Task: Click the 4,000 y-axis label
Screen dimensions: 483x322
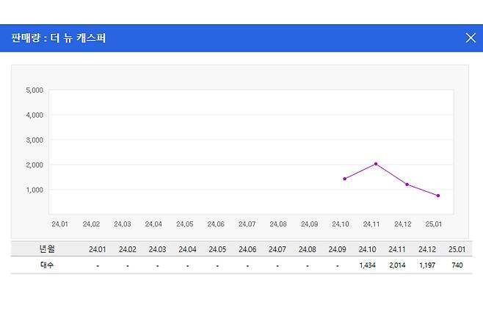Action: pos(34,115)
